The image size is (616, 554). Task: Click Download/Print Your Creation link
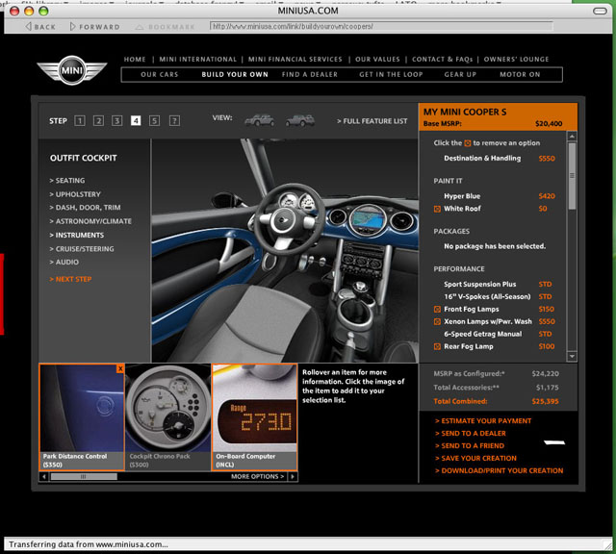click(499, 470)
